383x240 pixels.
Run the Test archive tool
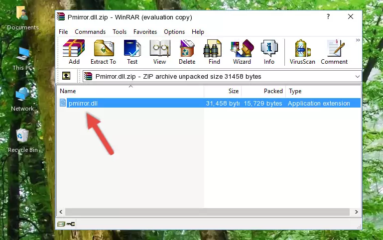pos(132,52)
